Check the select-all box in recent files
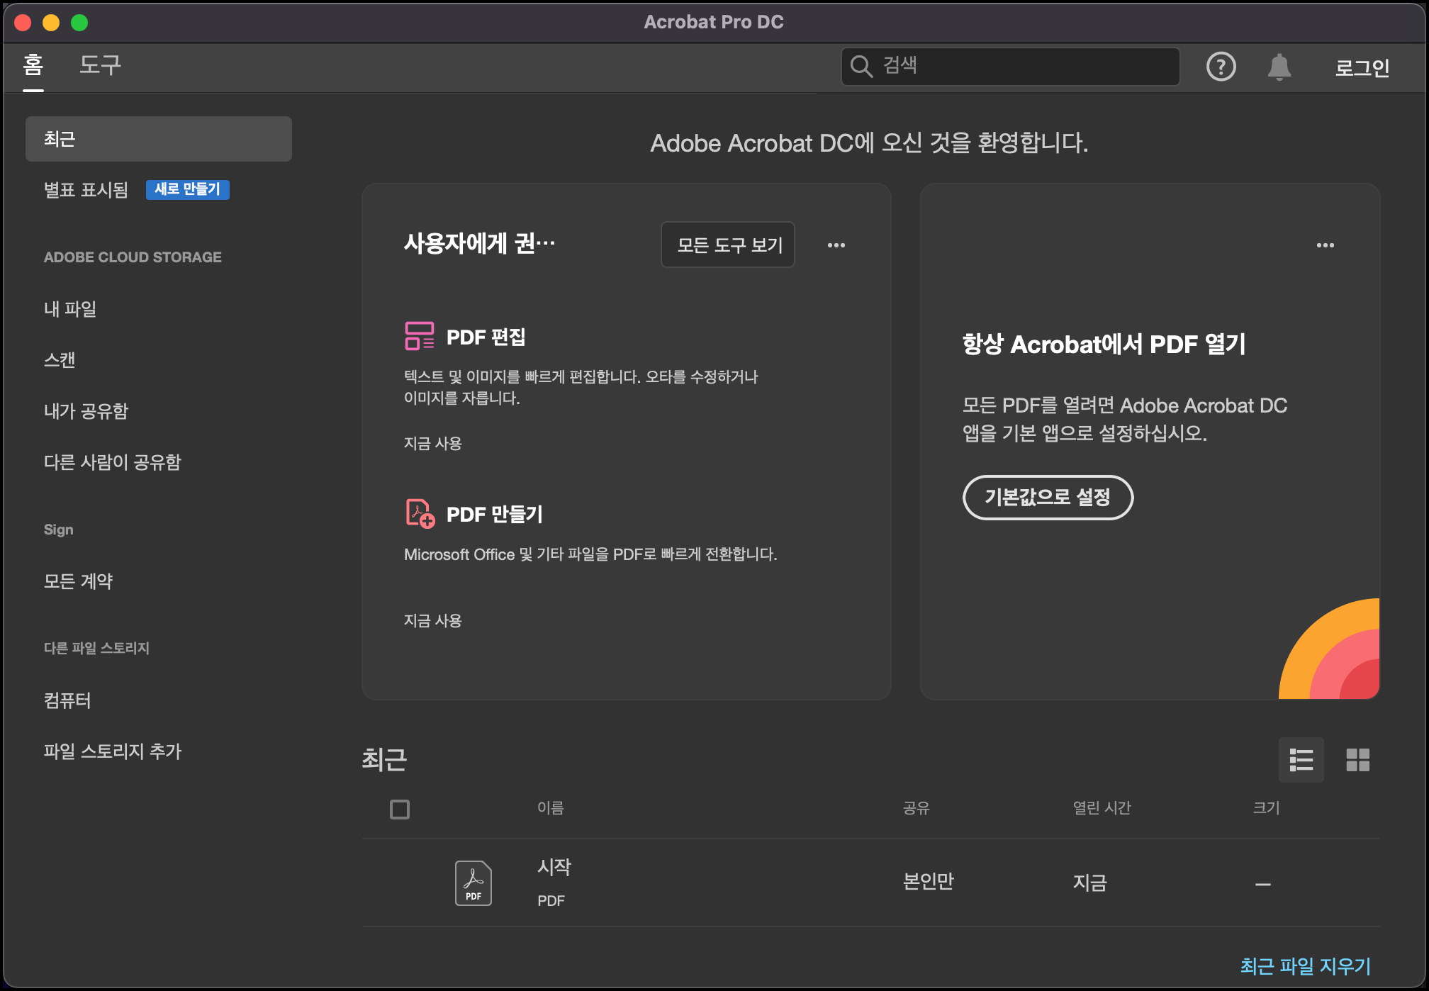This screenshot has height=991, width=1429. click(399, 809)
